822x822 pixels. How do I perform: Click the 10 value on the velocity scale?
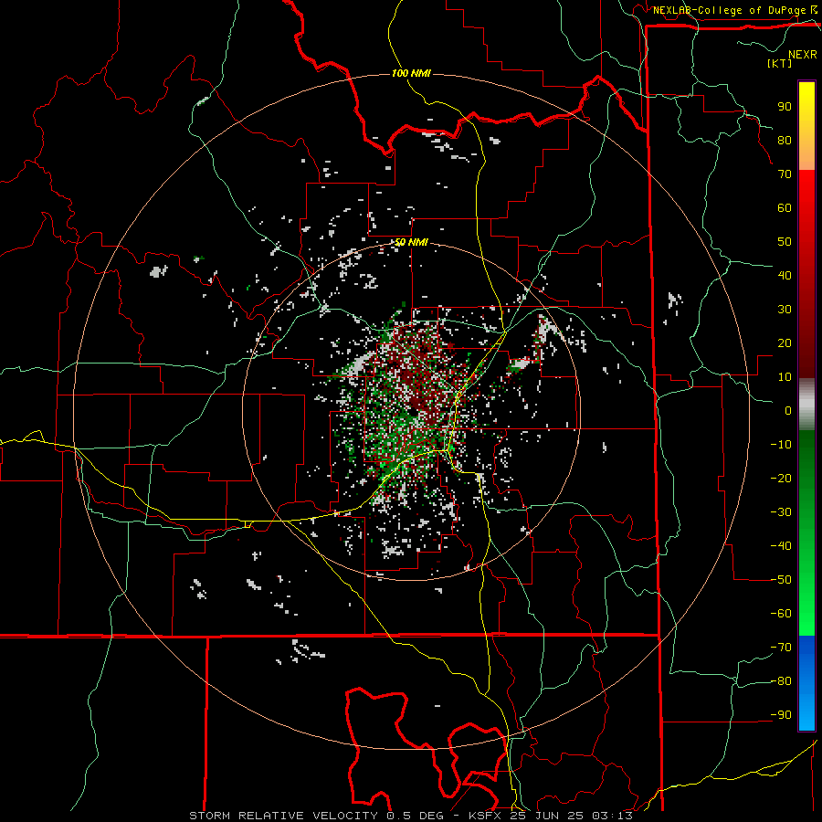click(785, 377)
